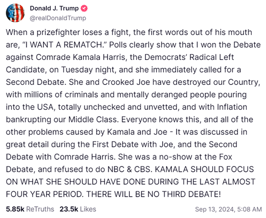266x218 pixels.
Task: View the 23.5k Likes count
Action: coord(69,209)
